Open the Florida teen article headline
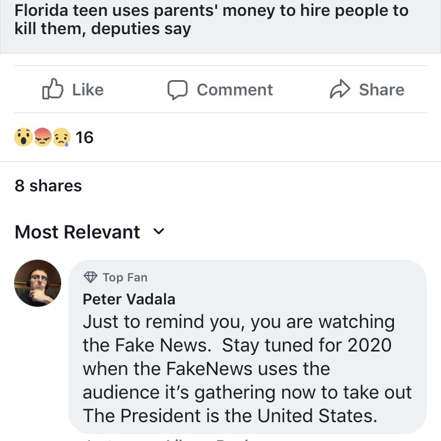This screenshot has width=441, height=441. [x=212, y=19]
